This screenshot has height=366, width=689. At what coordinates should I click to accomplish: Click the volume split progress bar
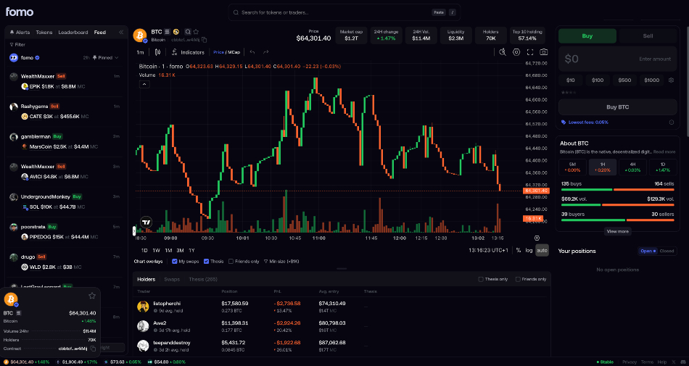[x=617, y=205]
